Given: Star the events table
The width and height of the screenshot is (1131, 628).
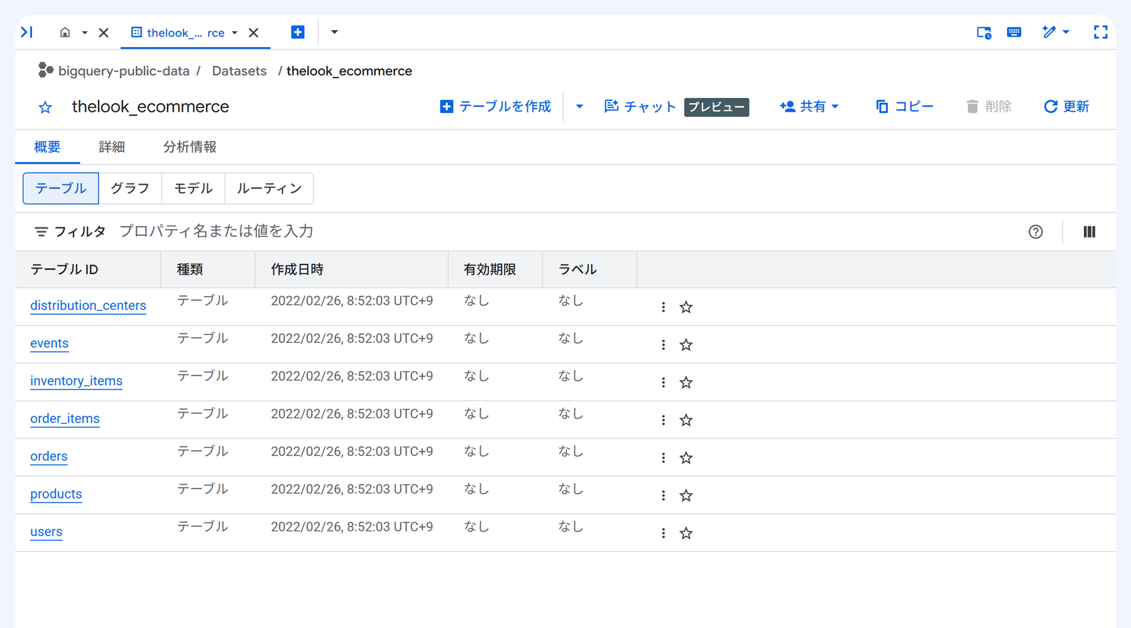Looking at the screenshot, I should pyautogui.click(x=686, y=345).
